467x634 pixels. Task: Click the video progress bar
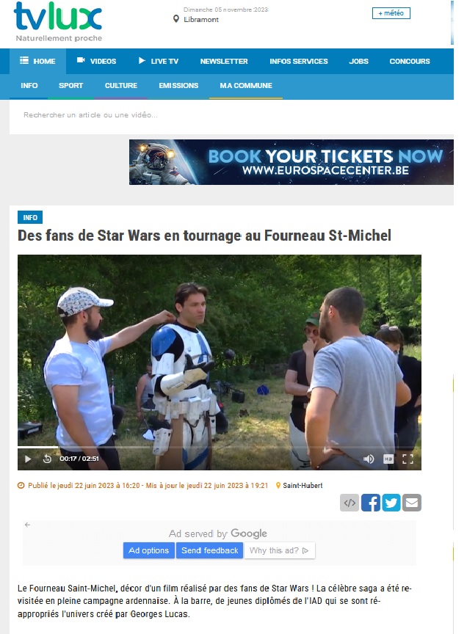coord(220,447)
